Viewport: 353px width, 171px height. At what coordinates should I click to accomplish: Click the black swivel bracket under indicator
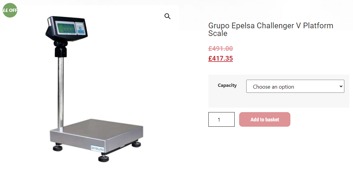click(x=60, y=48)
